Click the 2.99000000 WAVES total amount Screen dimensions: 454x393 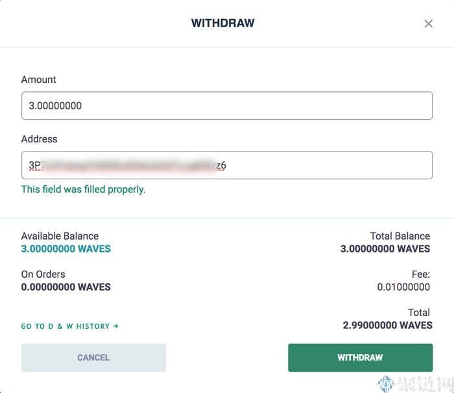pyautogui.click(x=387, y=325)
